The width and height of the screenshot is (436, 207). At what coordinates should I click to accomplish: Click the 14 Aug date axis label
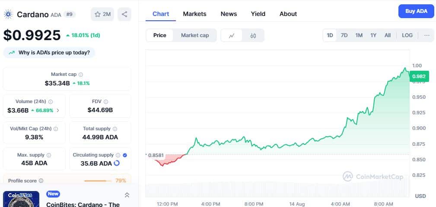point(297,204)
